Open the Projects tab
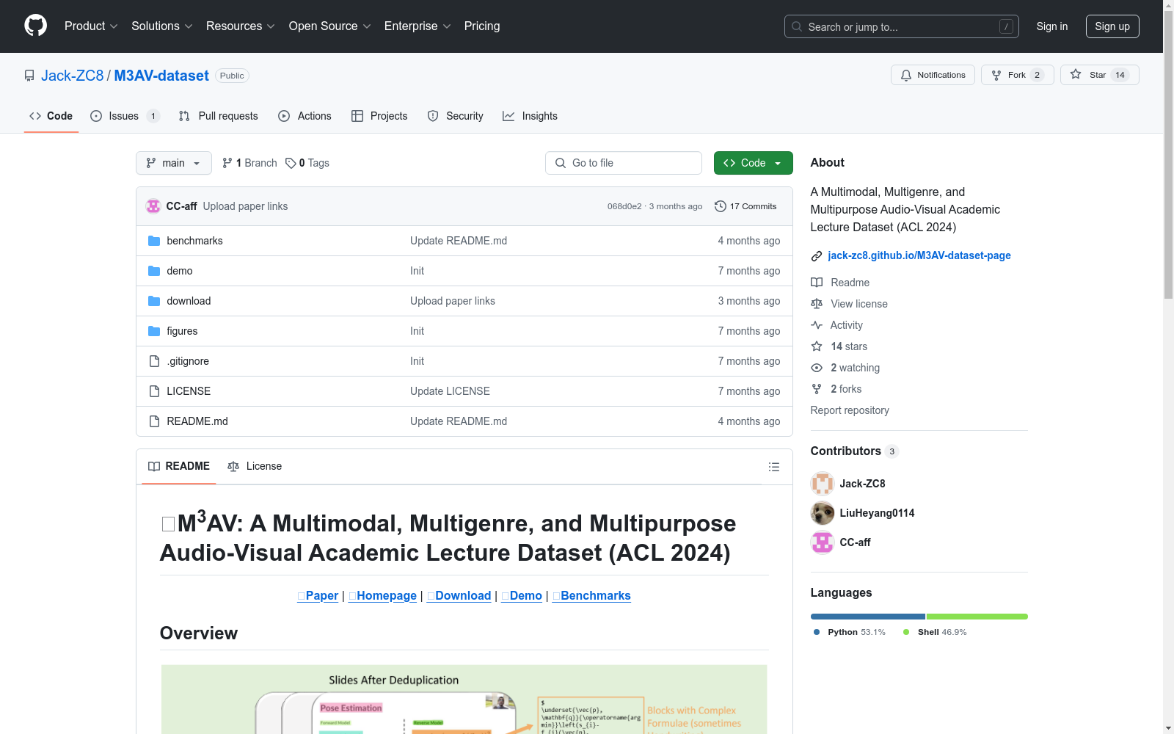 [379, 116]
